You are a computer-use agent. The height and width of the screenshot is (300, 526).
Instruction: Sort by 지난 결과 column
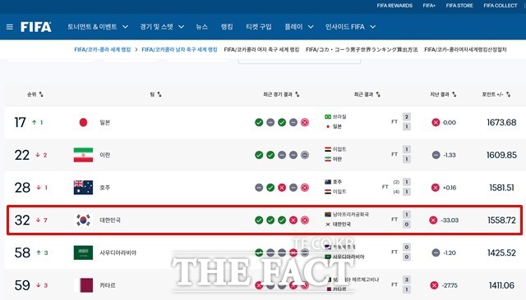pyautogui.click(x=443, y=94)
